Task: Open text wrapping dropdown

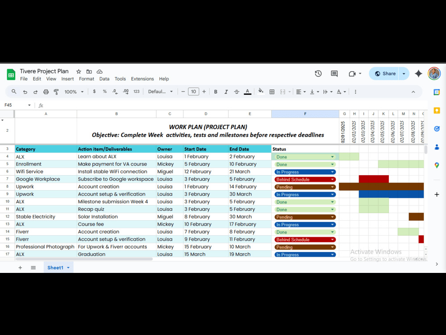Action: tap(328, 92)
